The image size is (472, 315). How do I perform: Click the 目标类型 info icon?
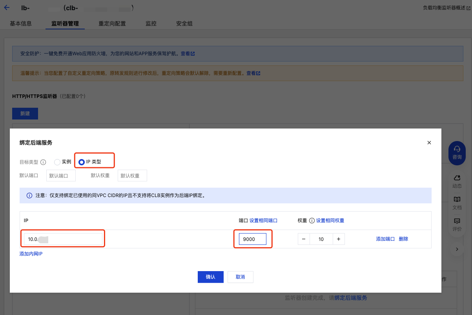coord(43,162)
